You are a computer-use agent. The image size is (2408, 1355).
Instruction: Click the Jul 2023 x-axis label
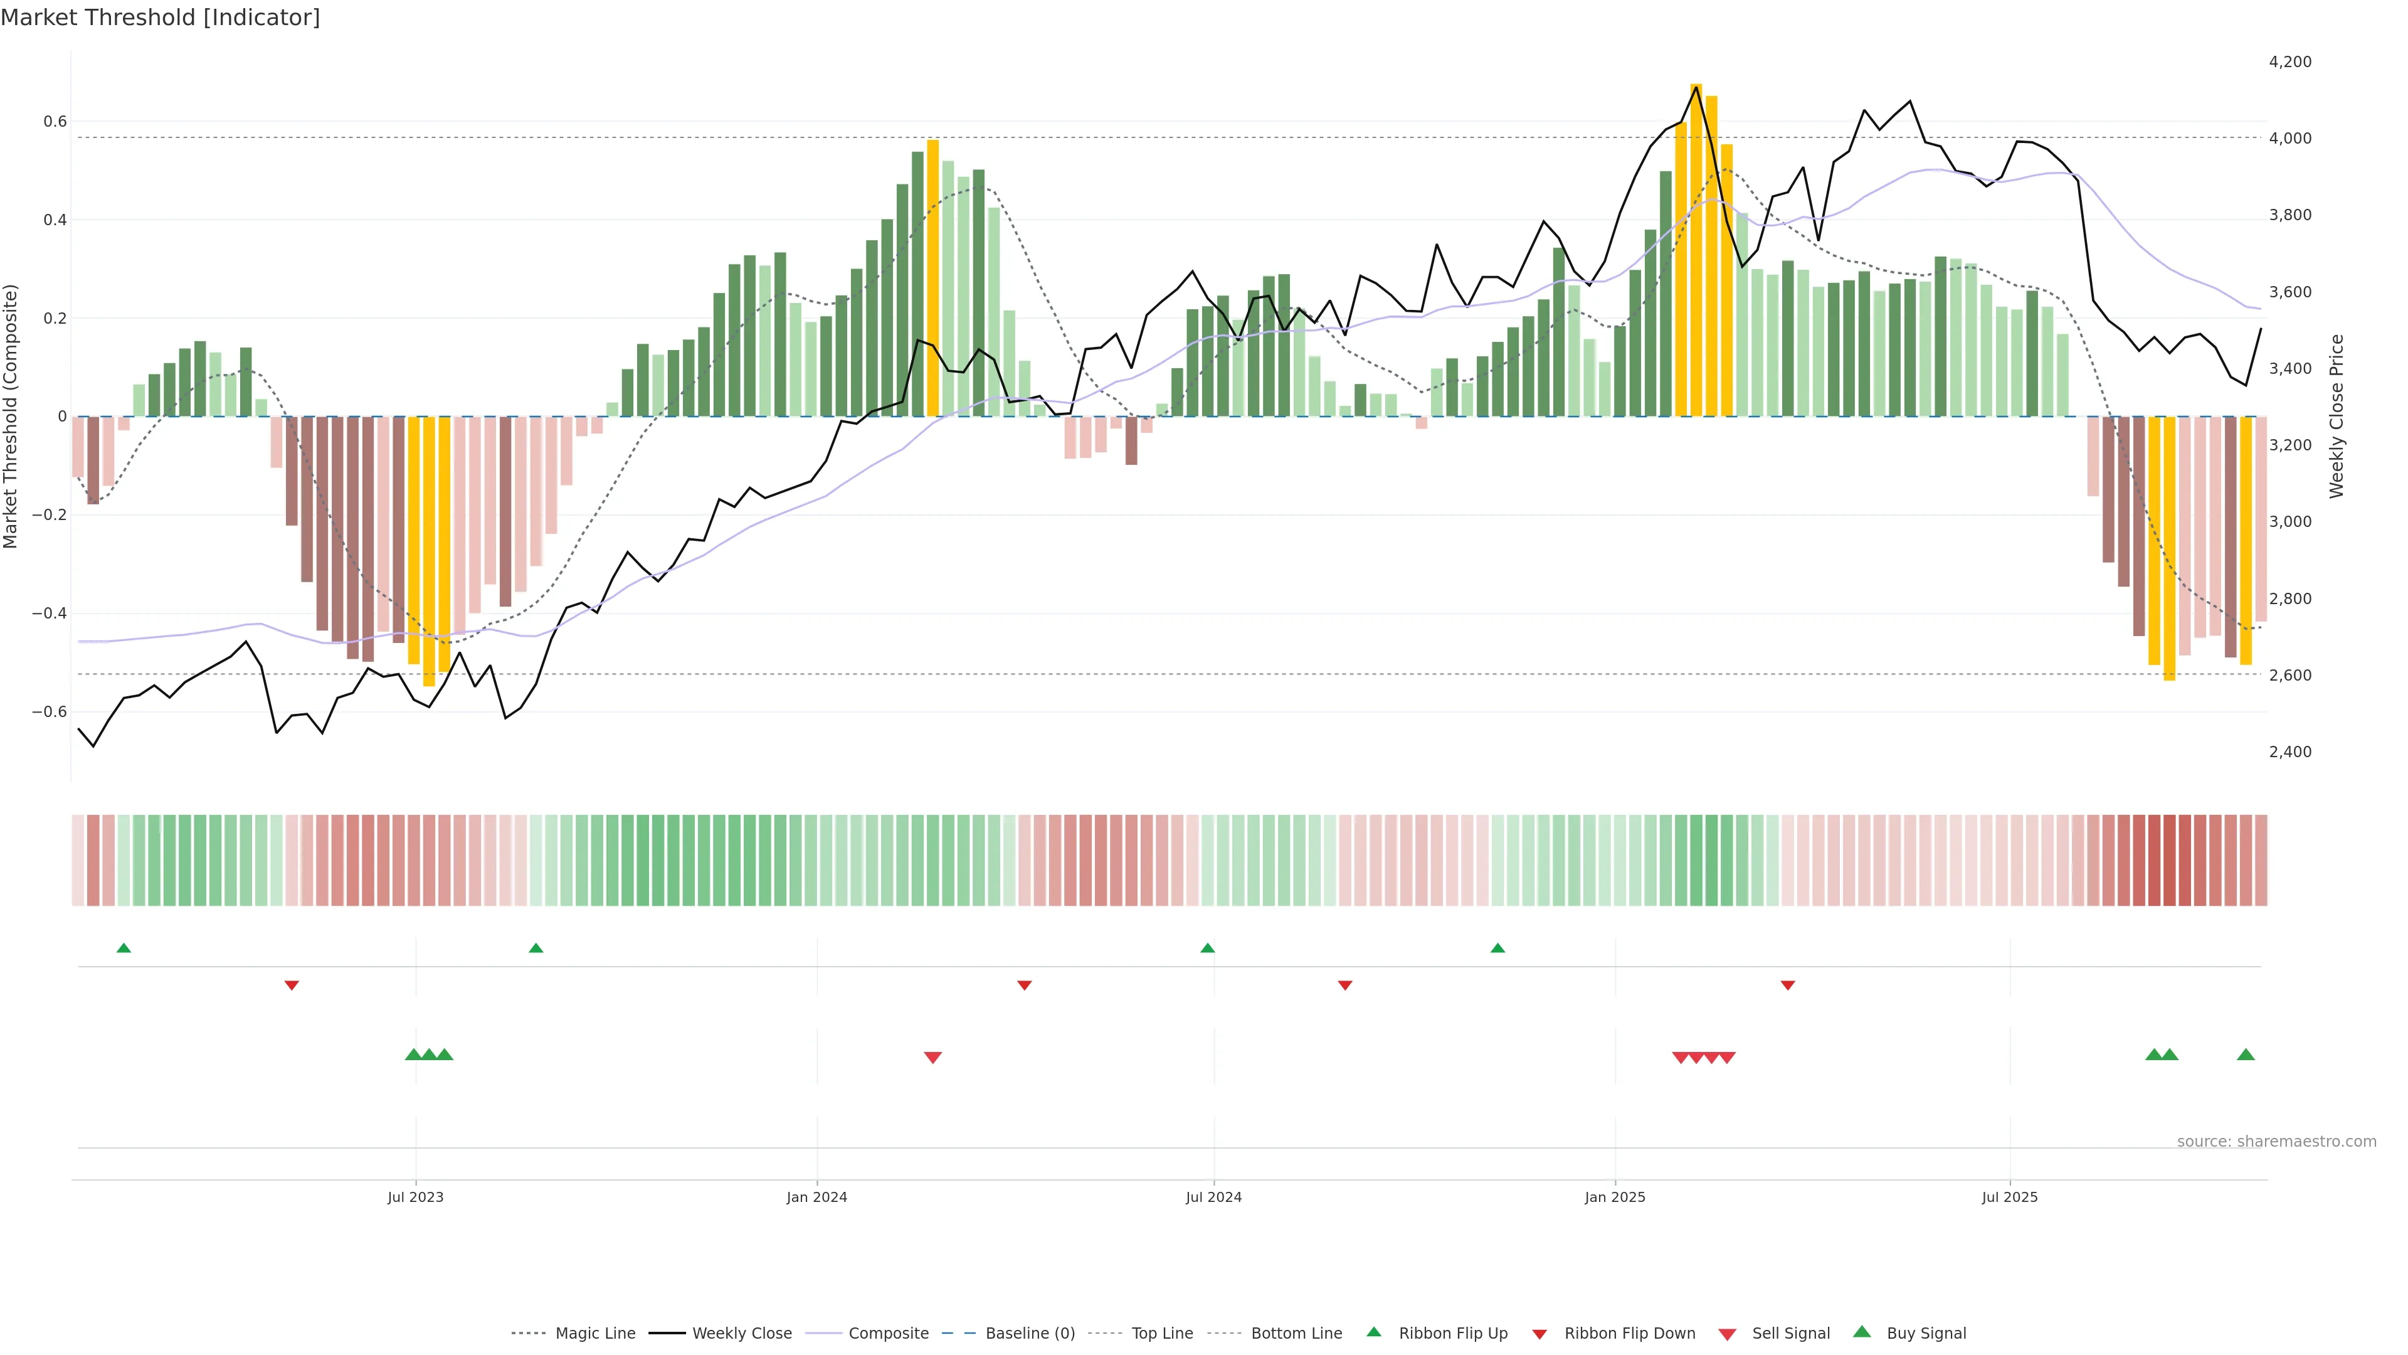click(415, 1197)
